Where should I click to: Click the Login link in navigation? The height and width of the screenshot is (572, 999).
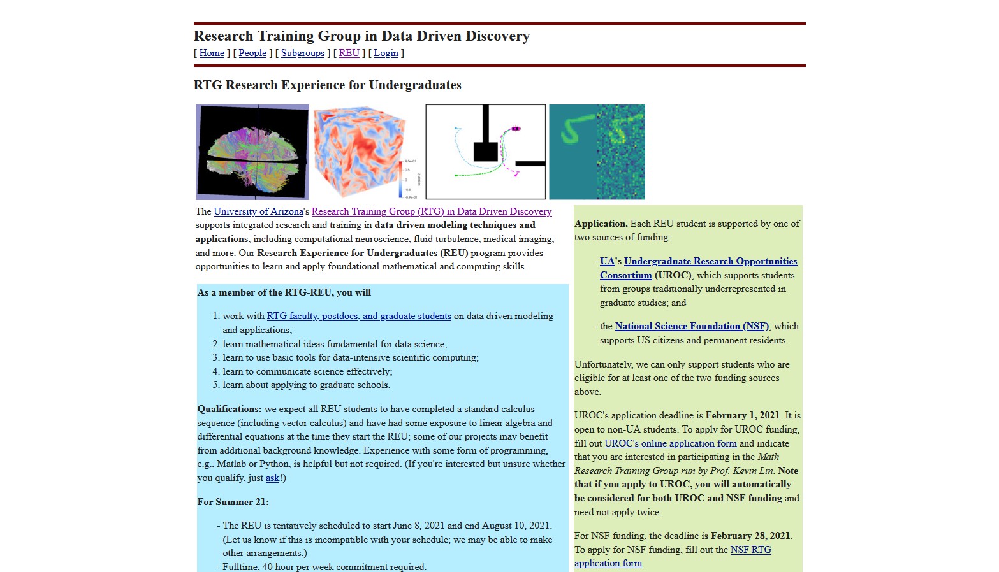click(386, 53)
